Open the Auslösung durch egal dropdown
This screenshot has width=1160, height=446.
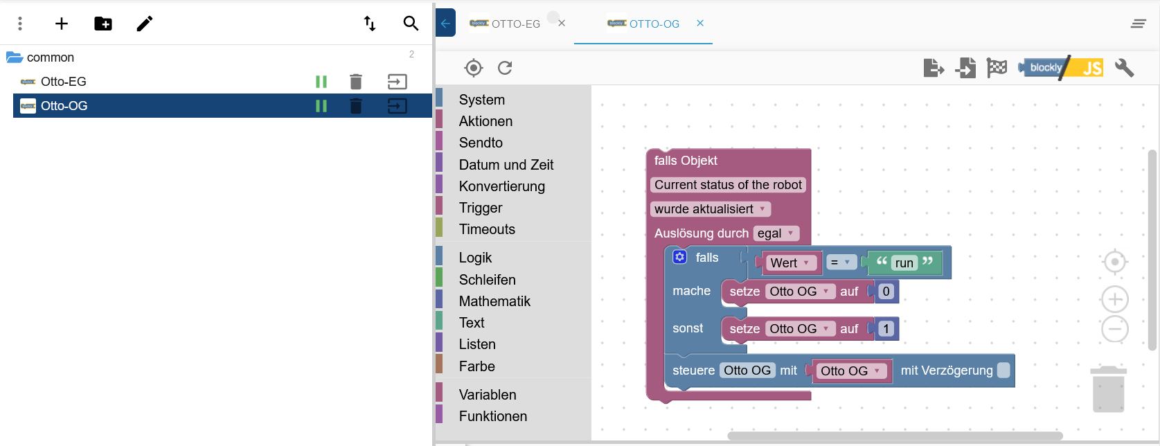click(776, 233)
